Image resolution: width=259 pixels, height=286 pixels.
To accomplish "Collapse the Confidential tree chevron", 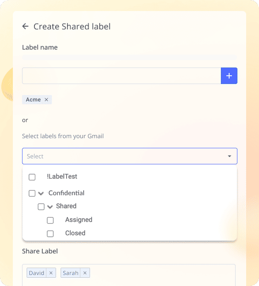I will pyautogui.click(x=41, y=193).
